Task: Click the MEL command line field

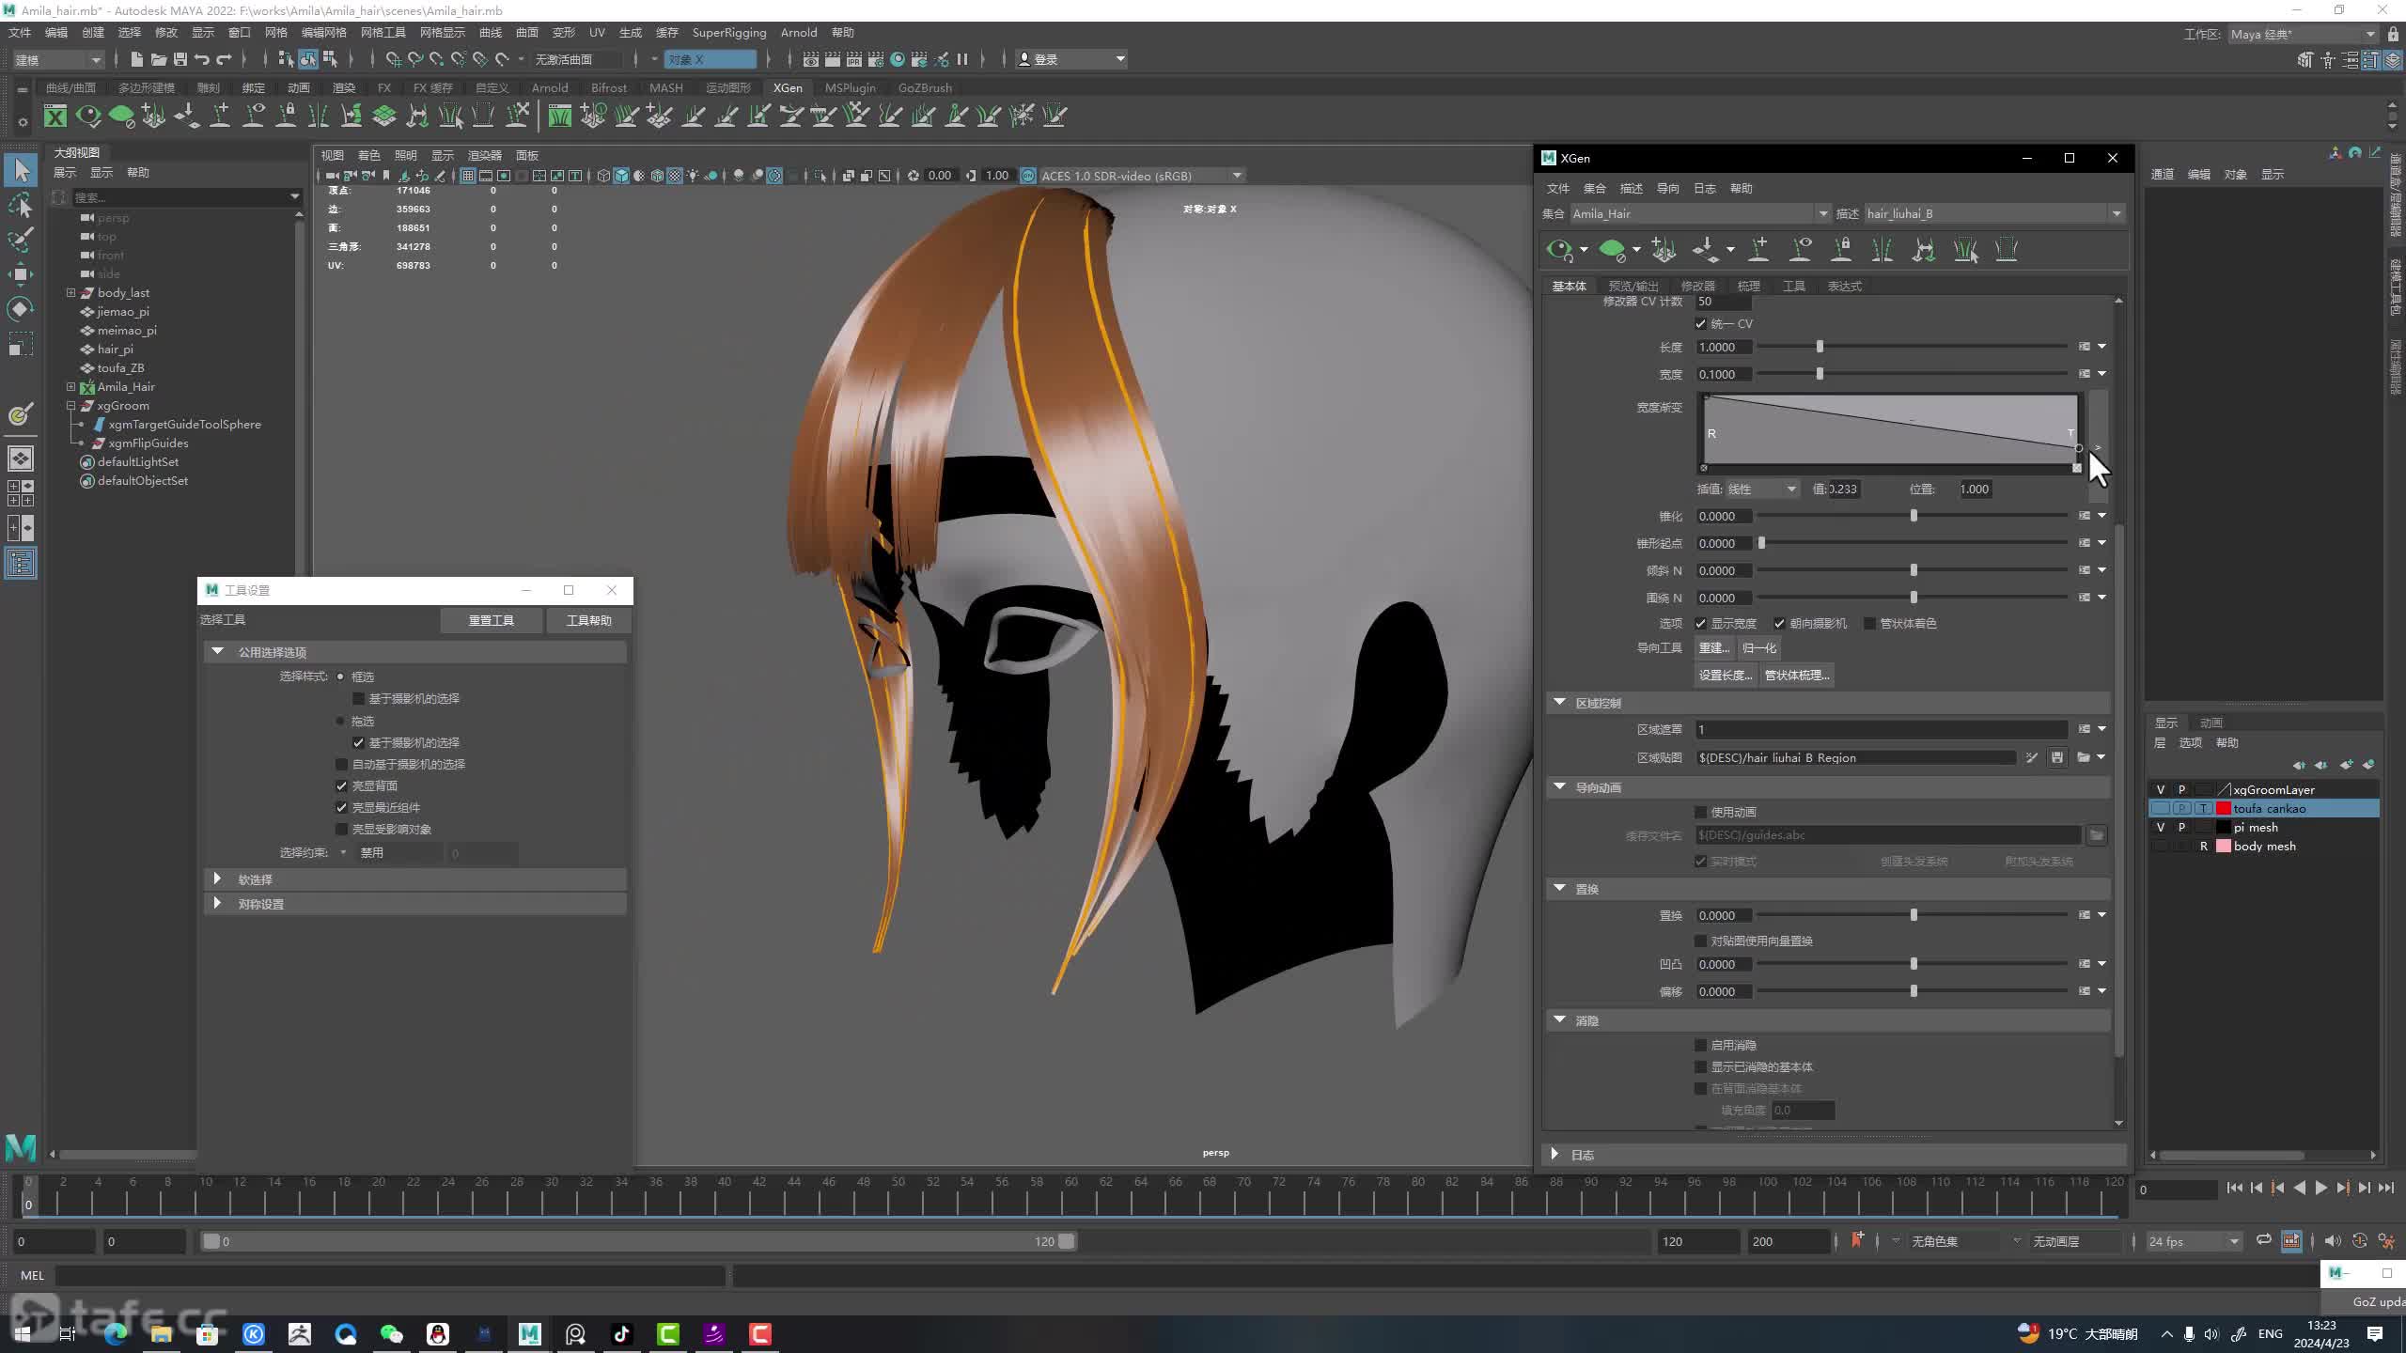Action: [390, 1276]
